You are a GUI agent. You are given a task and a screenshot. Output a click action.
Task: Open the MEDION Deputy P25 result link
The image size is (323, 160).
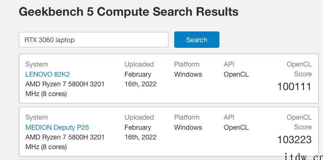point(57,127)
